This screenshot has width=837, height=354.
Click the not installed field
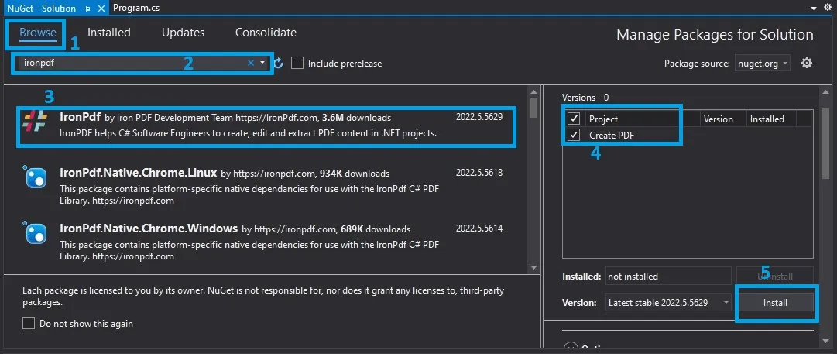[x=668, y=276]
